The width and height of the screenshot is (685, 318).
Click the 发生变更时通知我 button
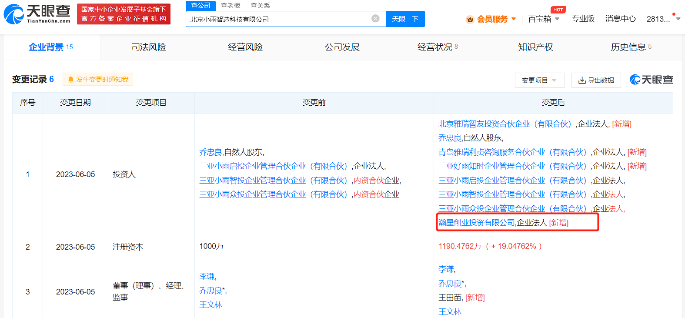[x=98, y=79]
